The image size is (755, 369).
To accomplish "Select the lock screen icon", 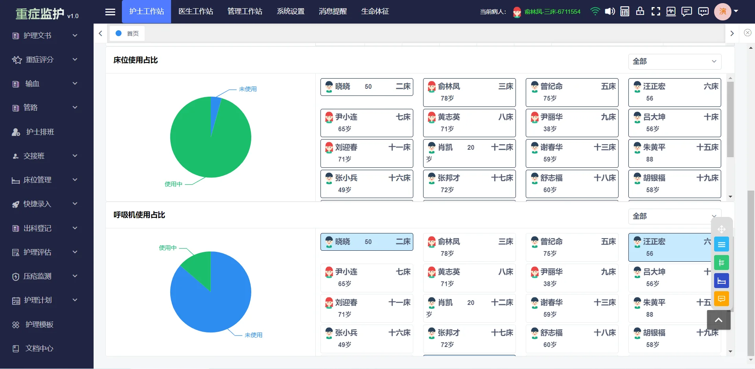I will [640, 11].
